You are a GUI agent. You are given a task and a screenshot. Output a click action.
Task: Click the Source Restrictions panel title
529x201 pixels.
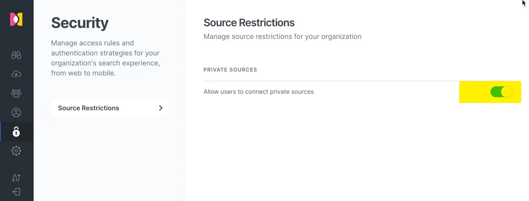(249, 22)
